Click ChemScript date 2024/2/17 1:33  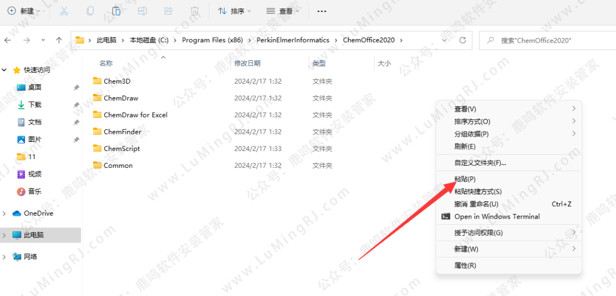point(258,149)
